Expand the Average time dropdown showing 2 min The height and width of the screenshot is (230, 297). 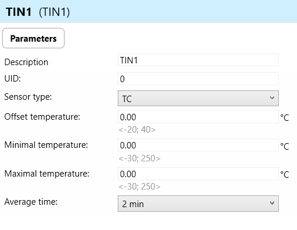[198, 204]
